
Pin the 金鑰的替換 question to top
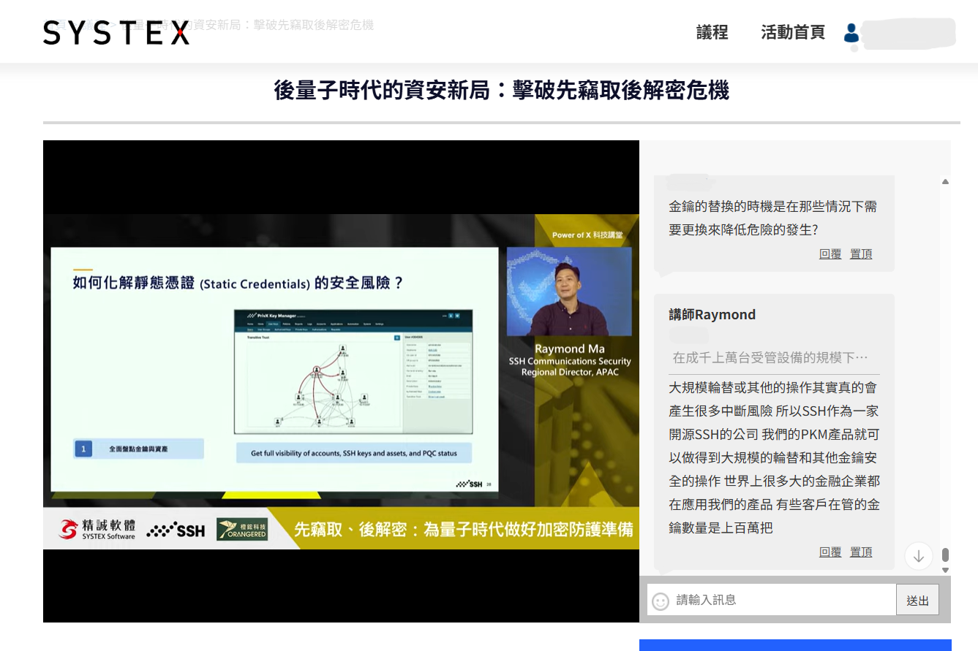click(861, 254)
